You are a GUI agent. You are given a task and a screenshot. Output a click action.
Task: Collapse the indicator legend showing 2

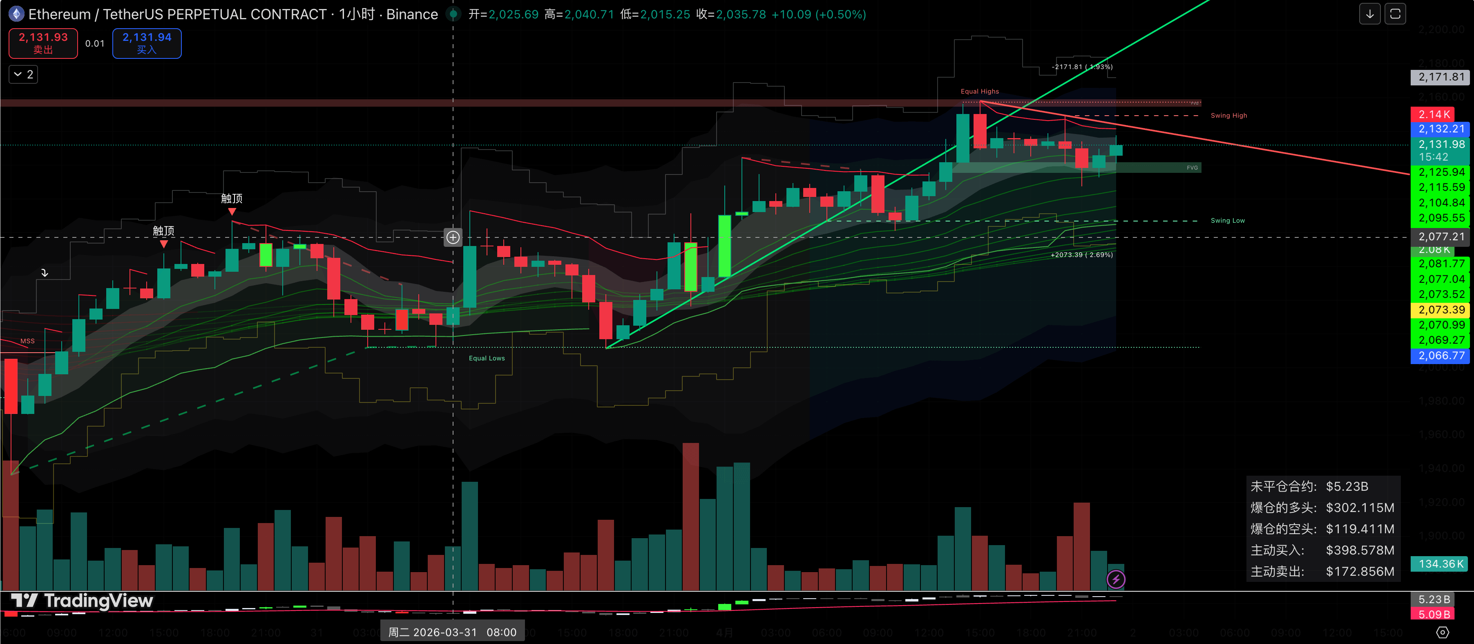point(23,74)
